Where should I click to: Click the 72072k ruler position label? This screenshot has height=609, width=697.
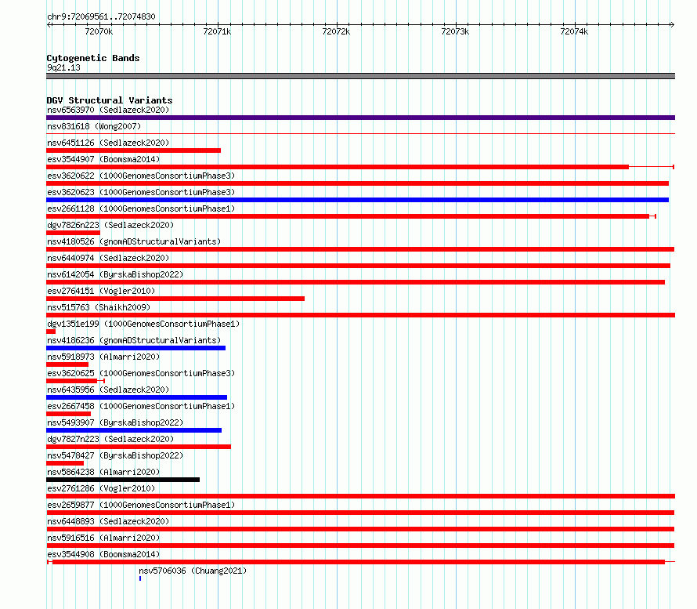[336, 31]
